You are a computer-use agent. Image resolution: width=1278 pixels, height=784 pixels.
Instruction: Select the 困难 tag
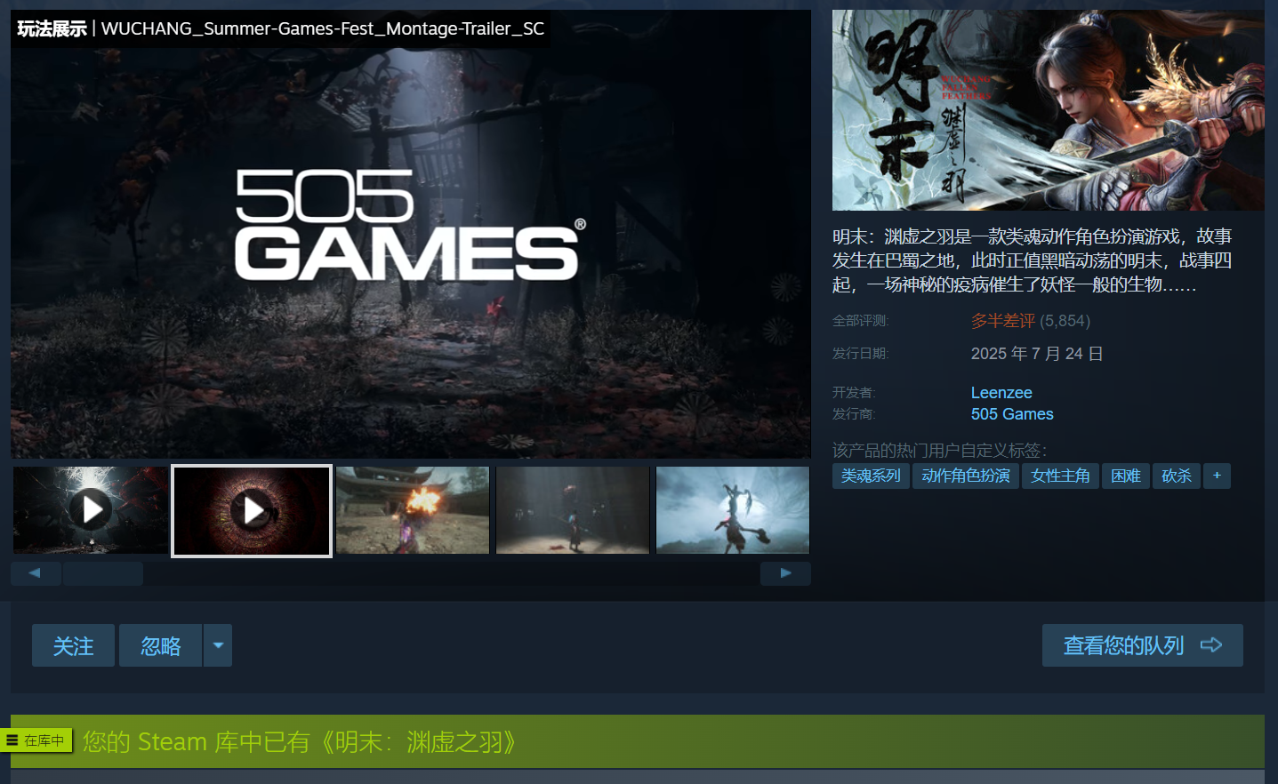coord(1126,476)
